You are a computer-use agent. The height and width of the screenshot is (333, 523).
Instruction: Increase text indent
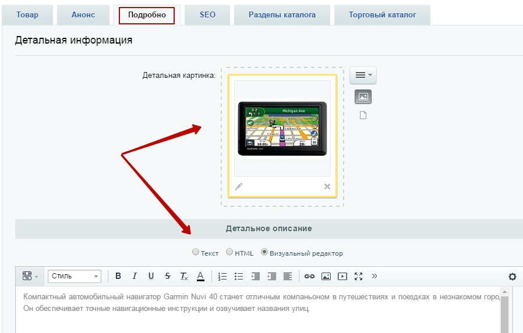(x=256, y=276)
